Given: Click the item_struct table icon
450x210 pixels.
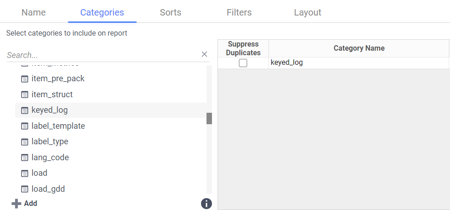Looking at the screenshot, I should pyautogui.click(x=25, y=94).
